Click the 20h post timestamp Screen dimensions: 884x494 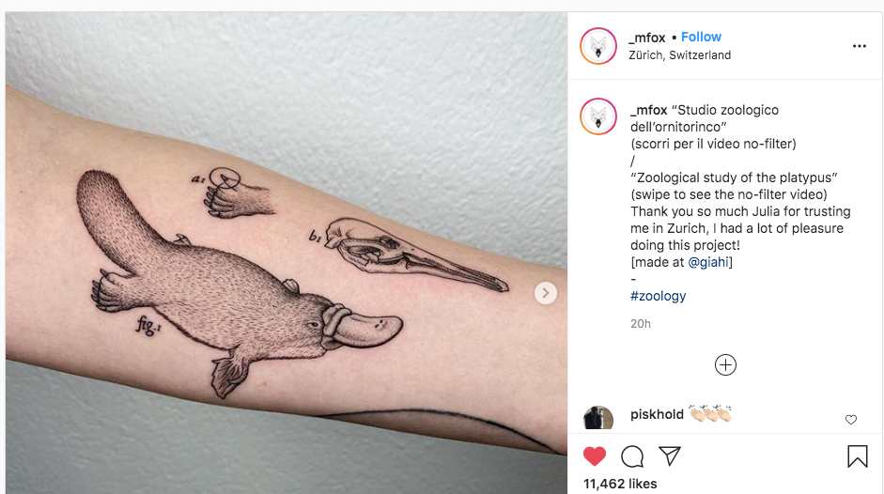coord(641,324)
